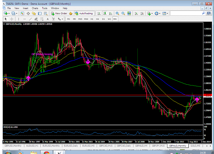Switch to line chart mode
The width and height of the screenshot is (214, 154).
111,13
